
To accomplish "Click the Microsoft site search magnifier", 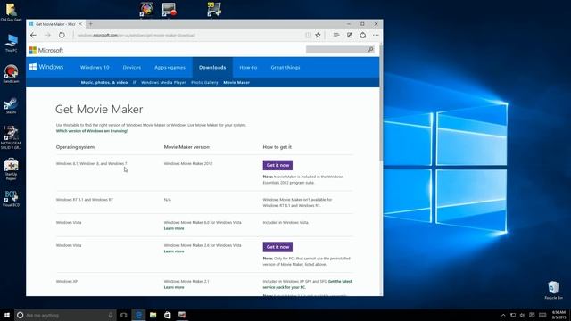I will 371,49.
